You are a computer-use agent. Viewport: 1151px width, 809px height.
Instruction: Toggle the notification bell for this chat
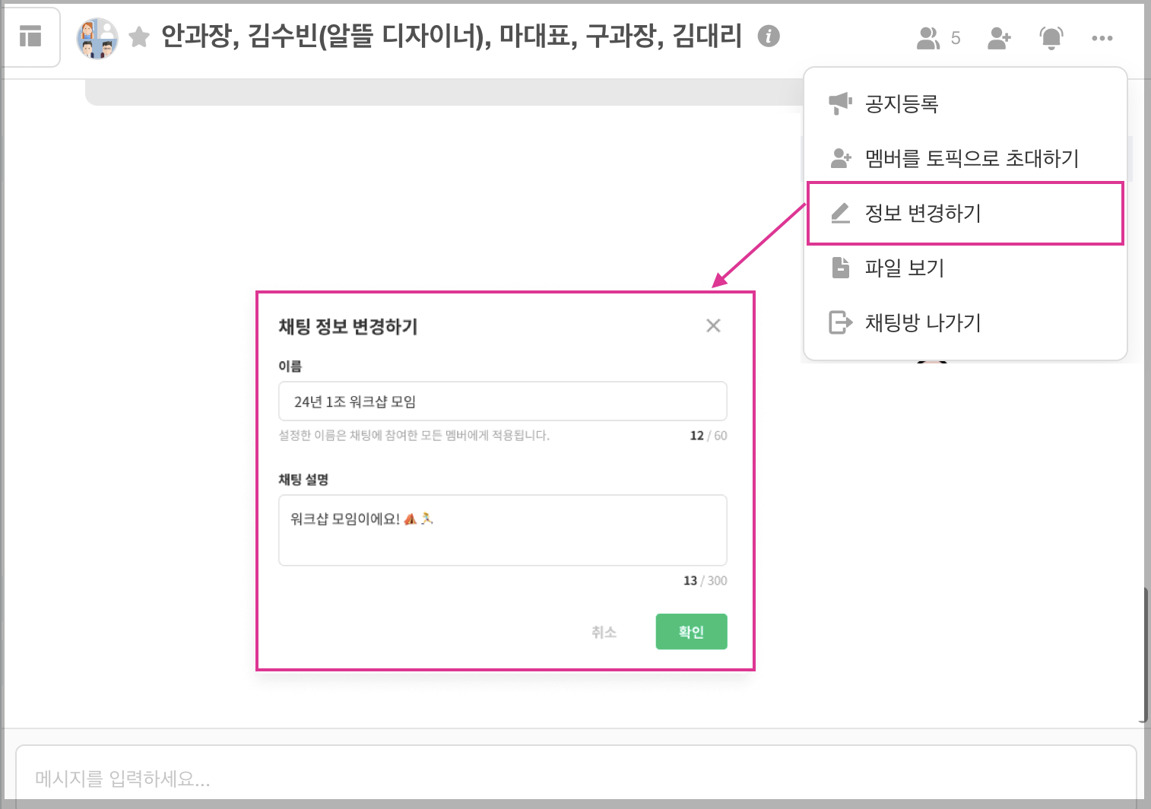tap(1051, 38)
